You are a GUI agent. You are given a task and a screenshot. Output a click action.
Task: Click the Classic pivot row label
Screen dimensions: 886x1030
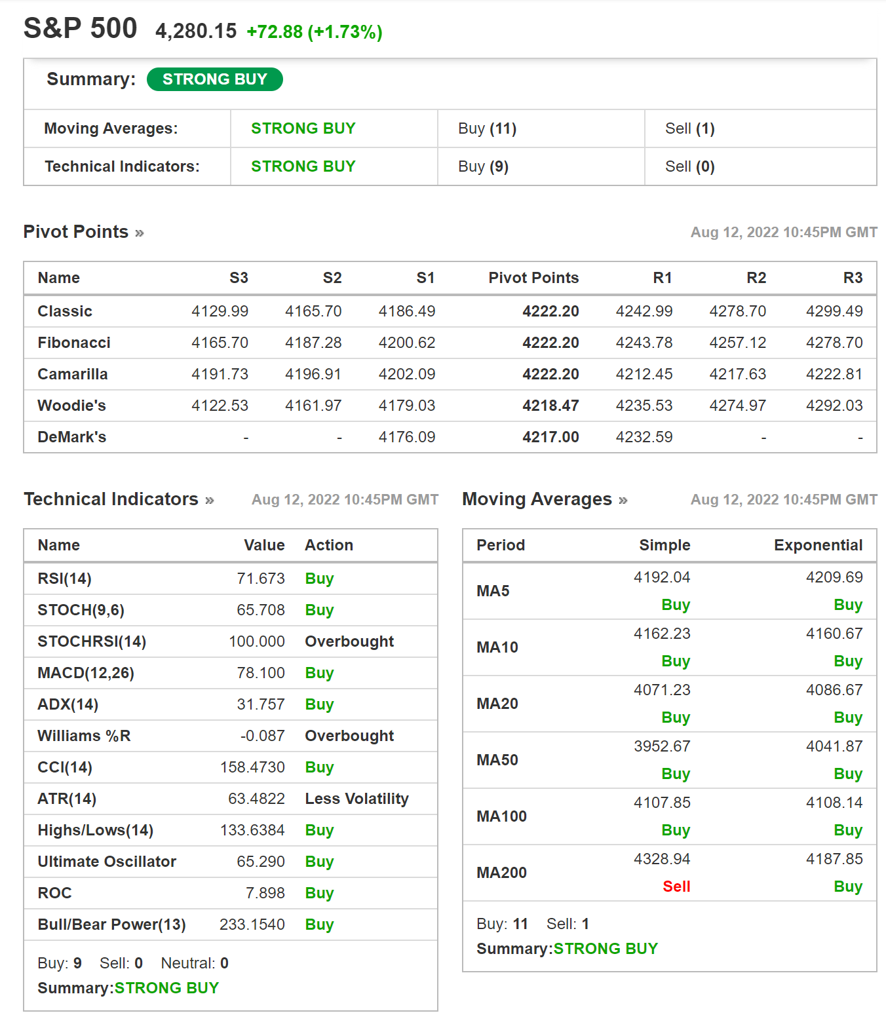click(65, 311)
